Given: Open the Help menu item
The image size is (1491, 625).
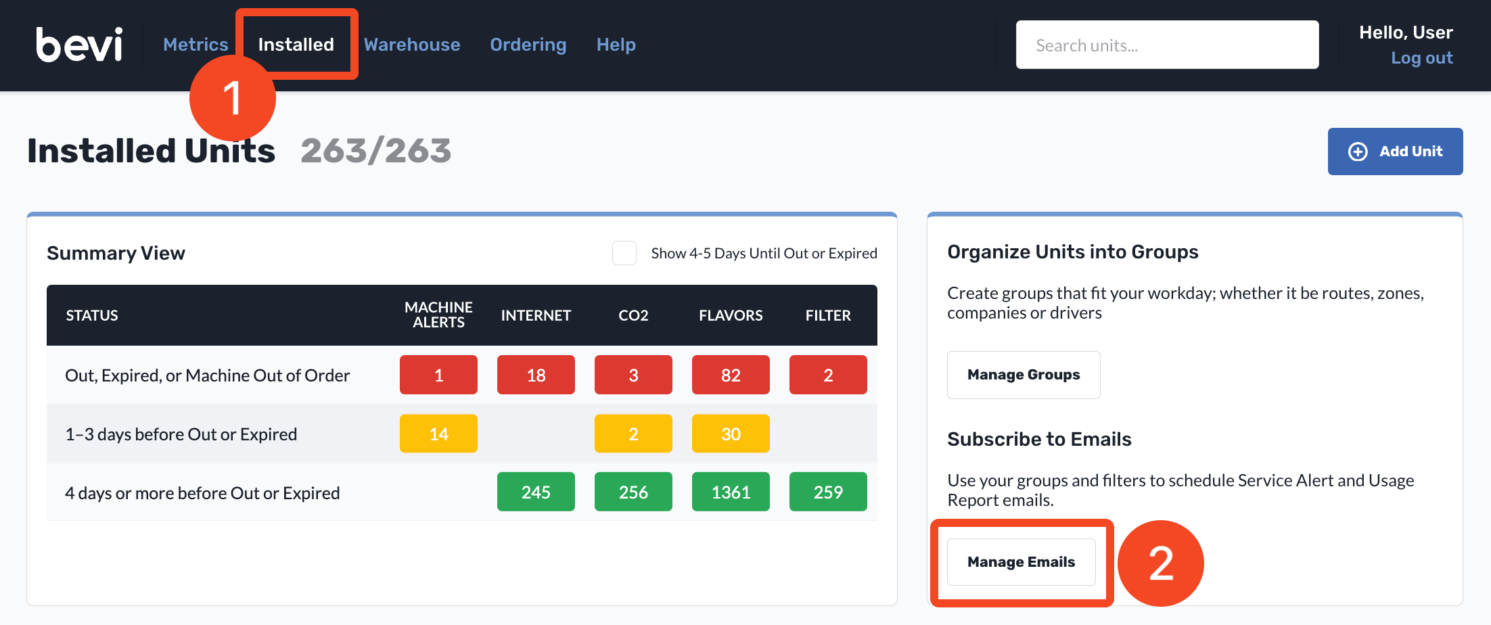Looking at the screenshot, I should 616,45.
